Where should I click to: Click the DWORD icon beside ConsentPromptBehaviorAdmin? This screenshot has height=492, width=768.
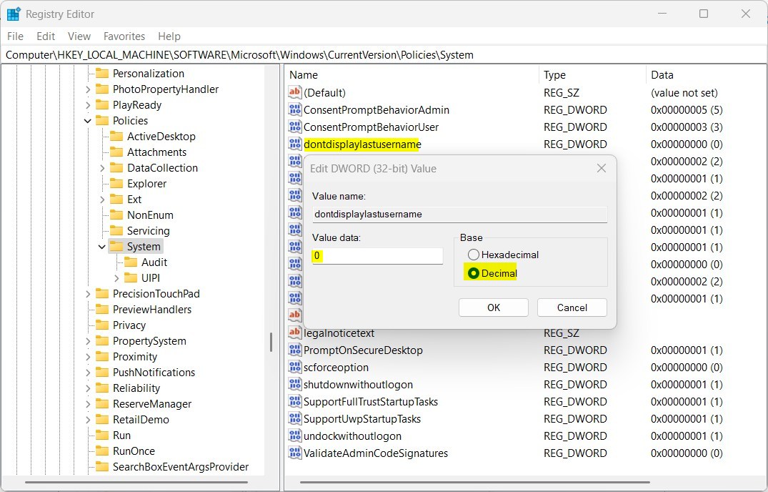295,109
